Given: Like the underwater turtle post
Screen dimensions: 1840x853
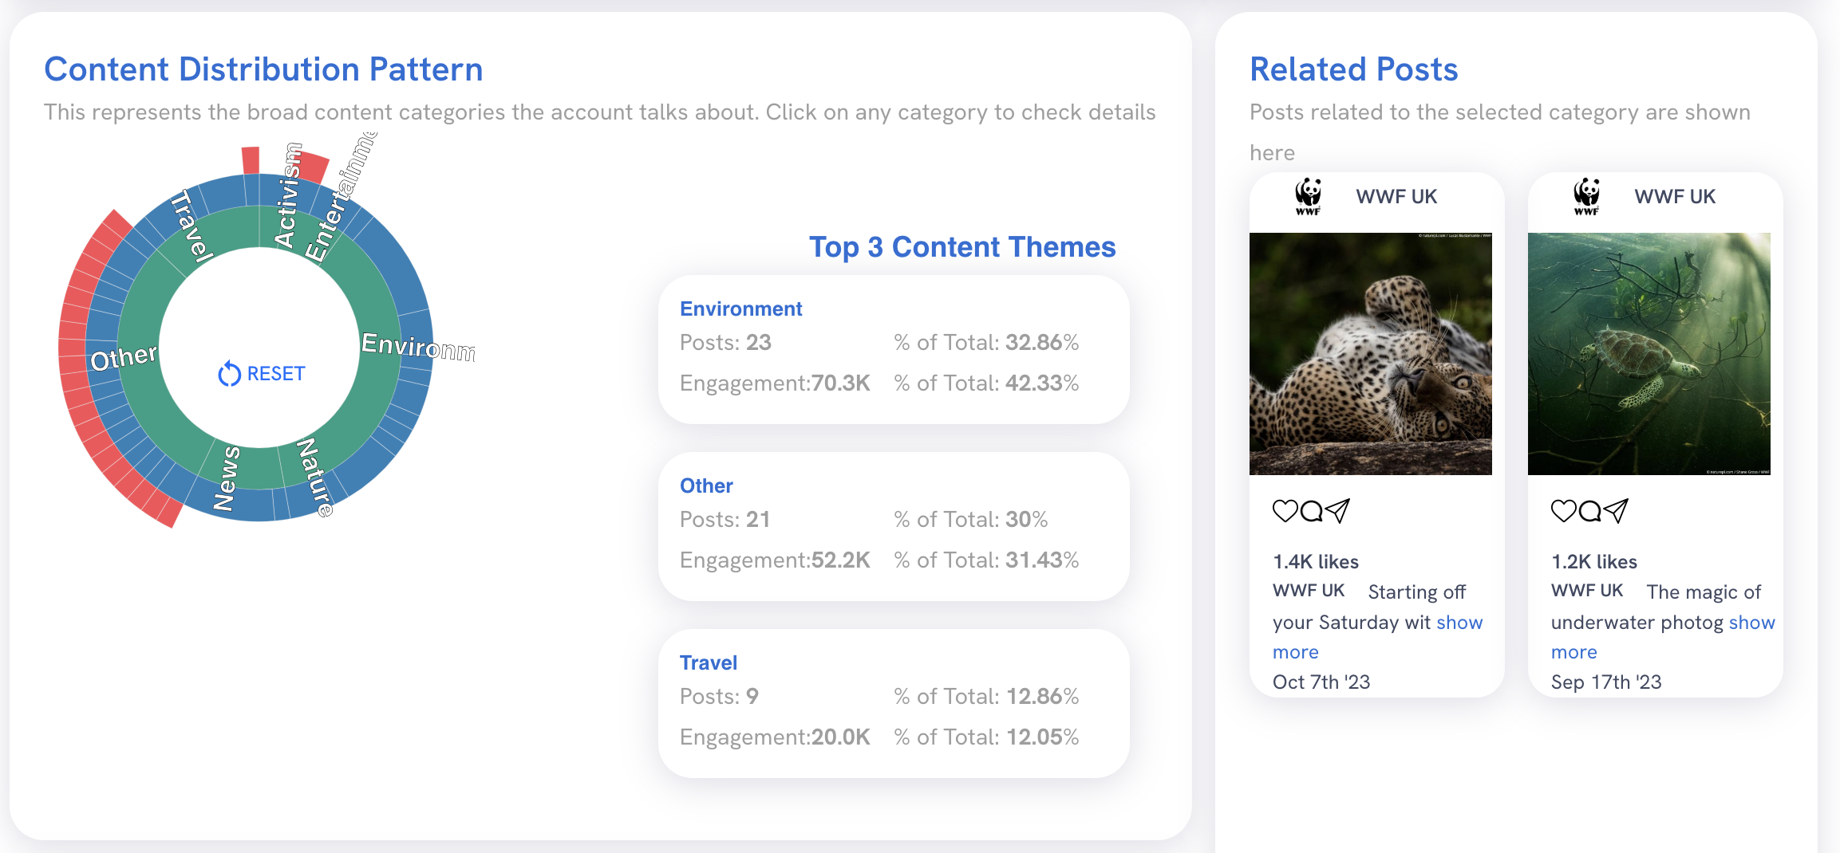Looking at the screenshot, I should [1563, 511].
